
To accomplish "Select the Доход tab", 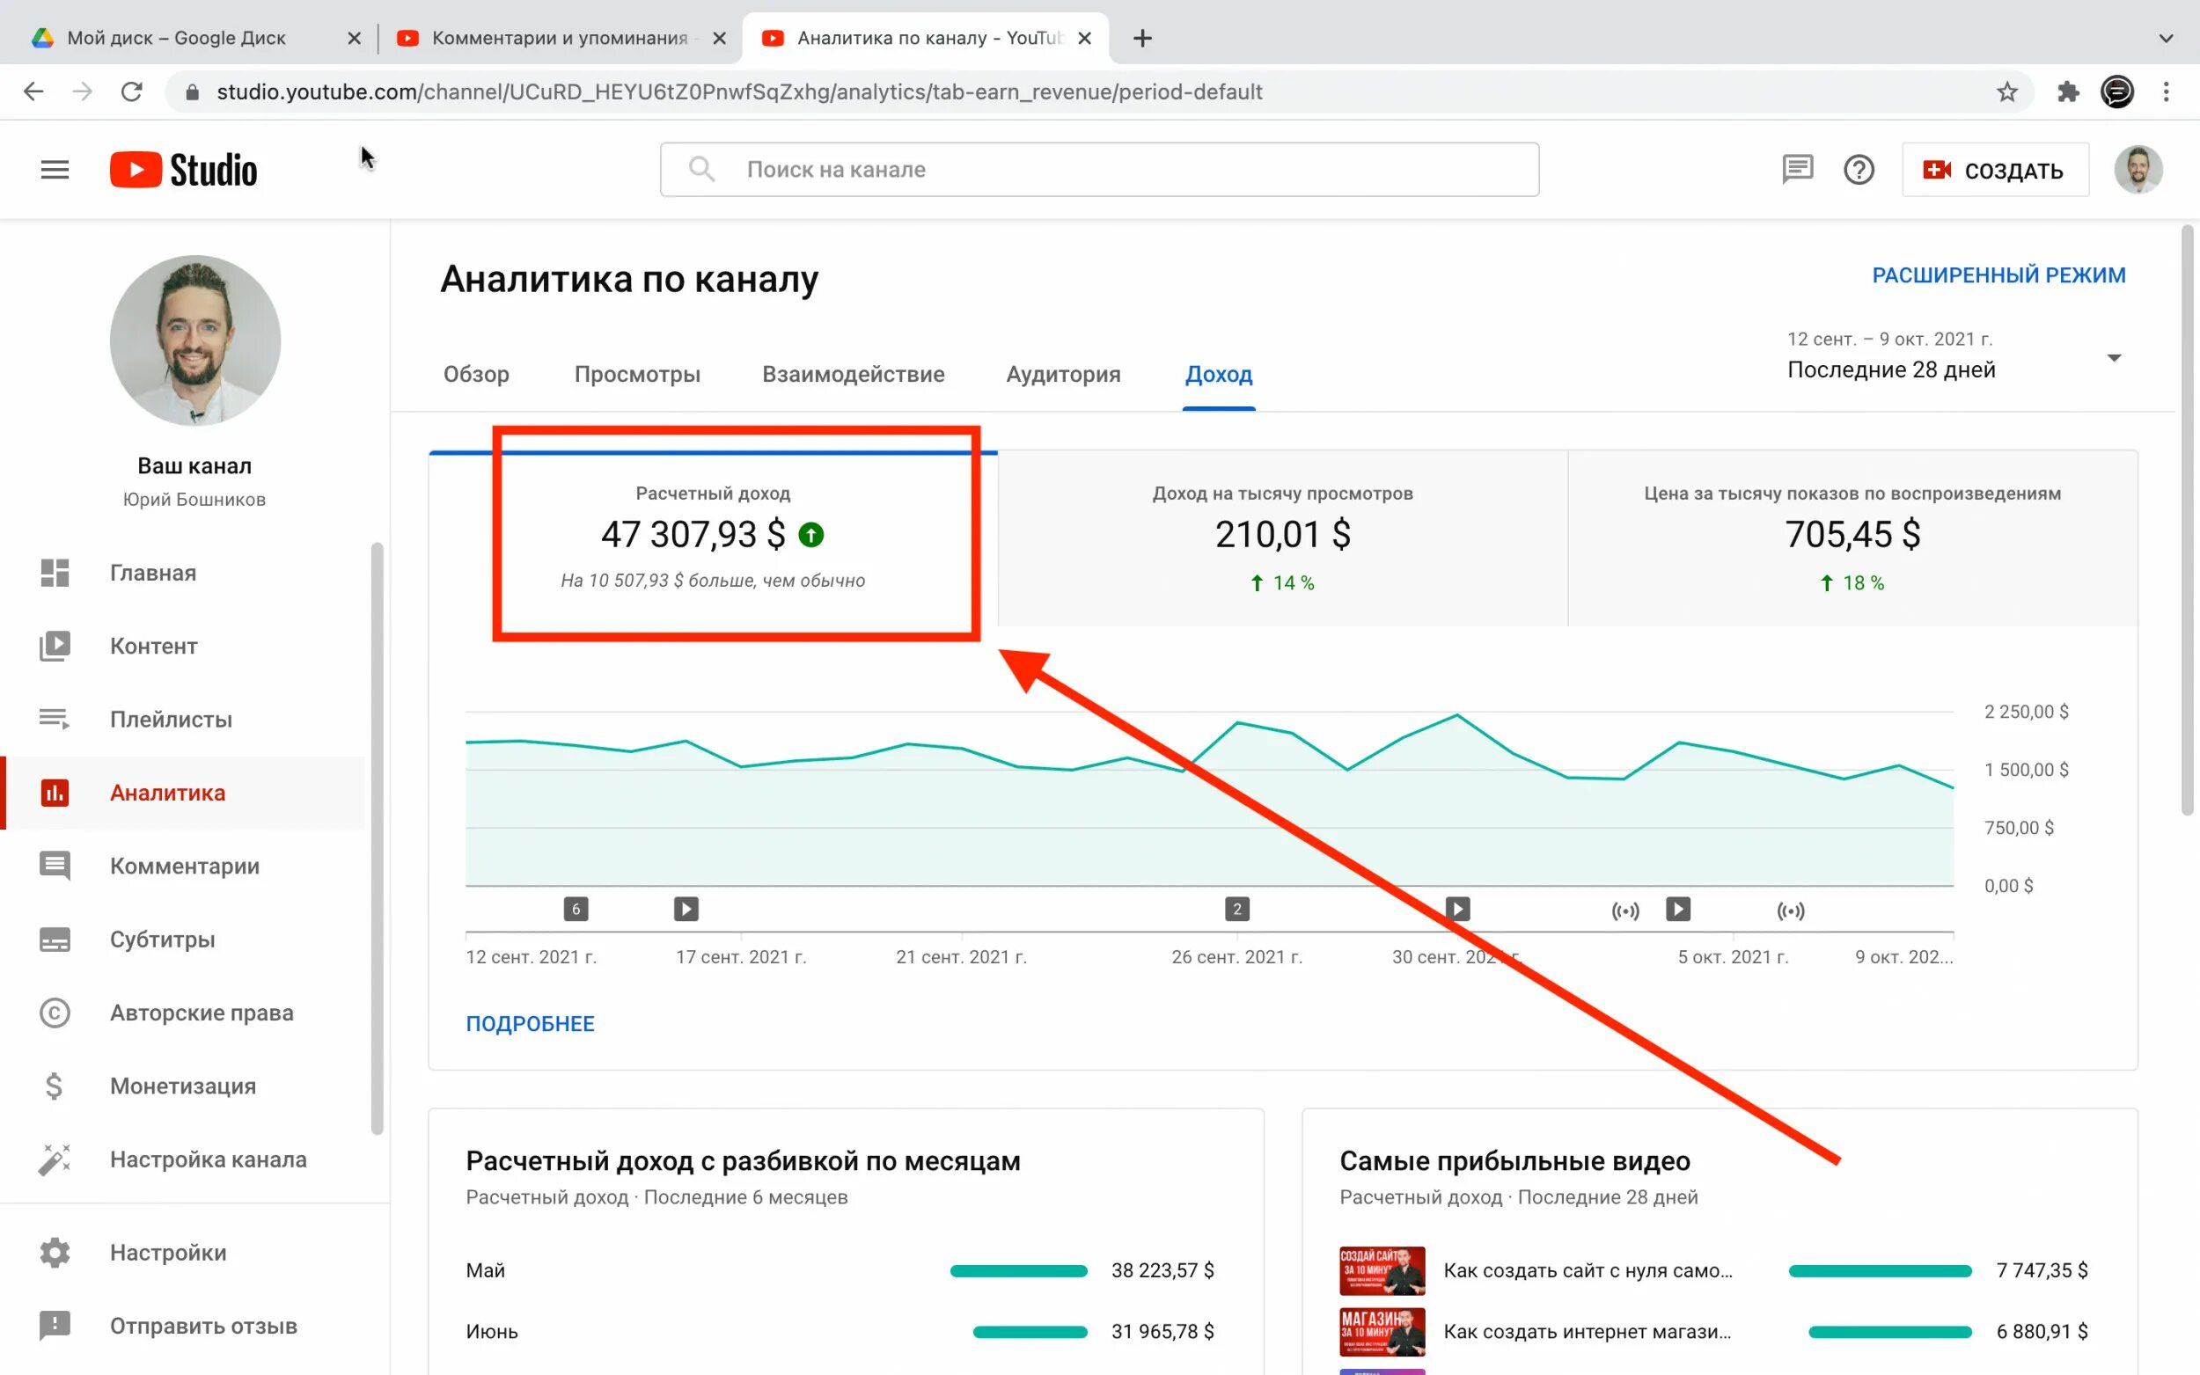I will tap(1219, 374).
